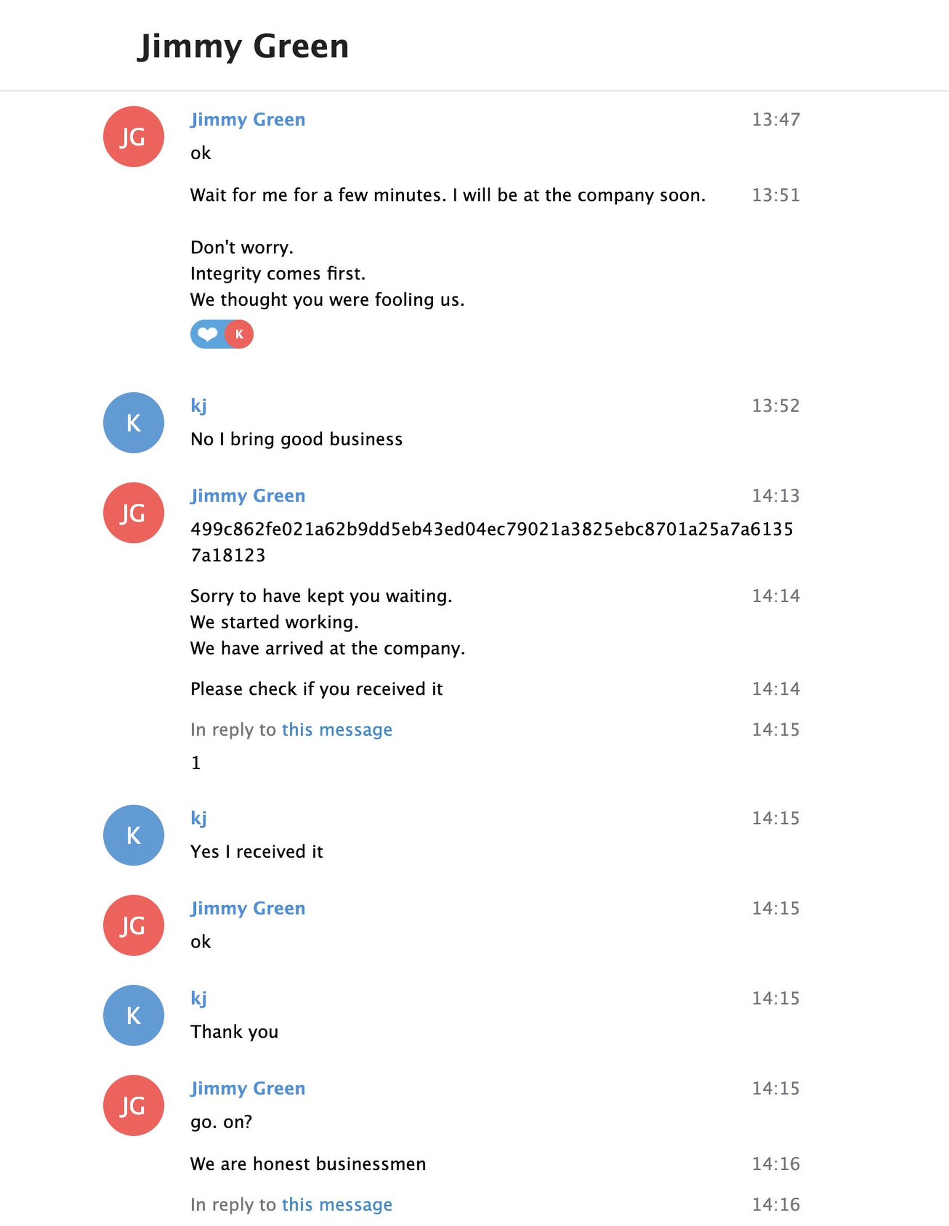949x1226 pixels.
Task: Click the Jimmy Green page title header
Action: [243, 46]
